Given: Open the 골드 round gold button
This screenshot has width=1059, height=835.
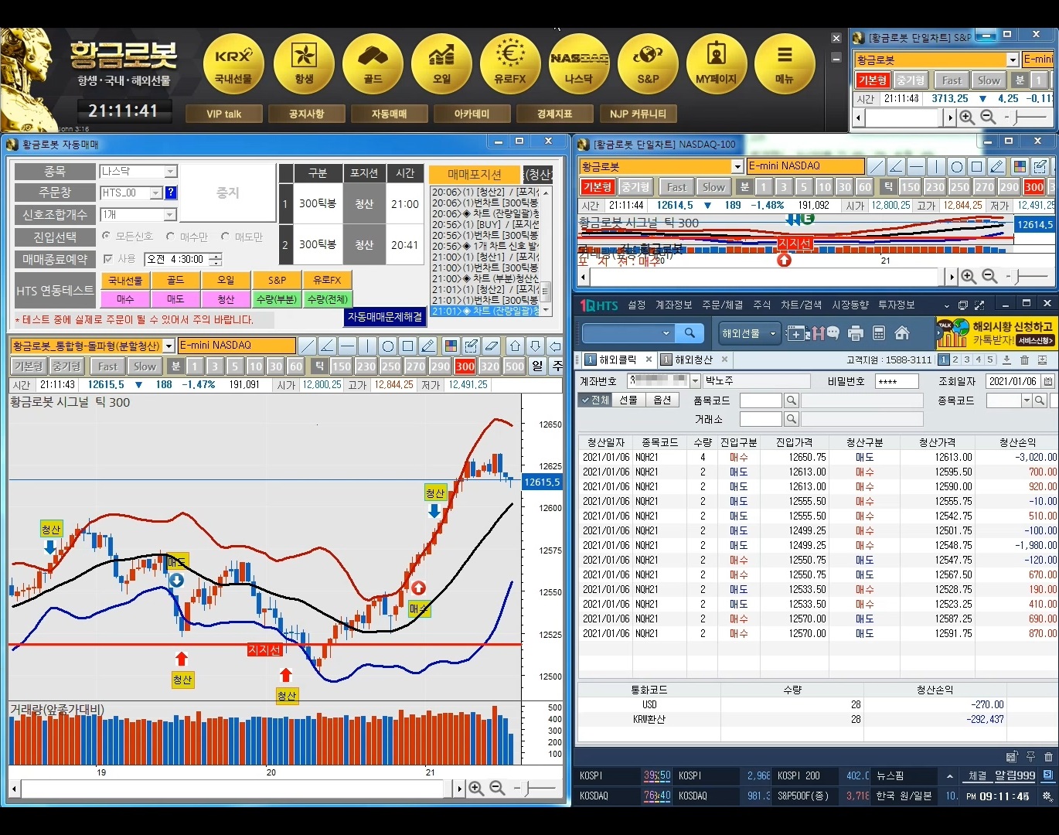Looking at the screenshot, I should (373, 63).
